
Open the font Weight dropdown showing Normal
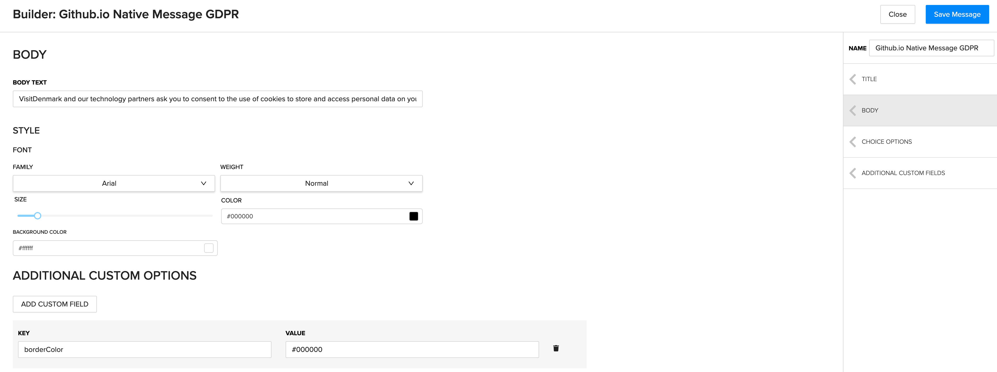[x=321, y=183]
